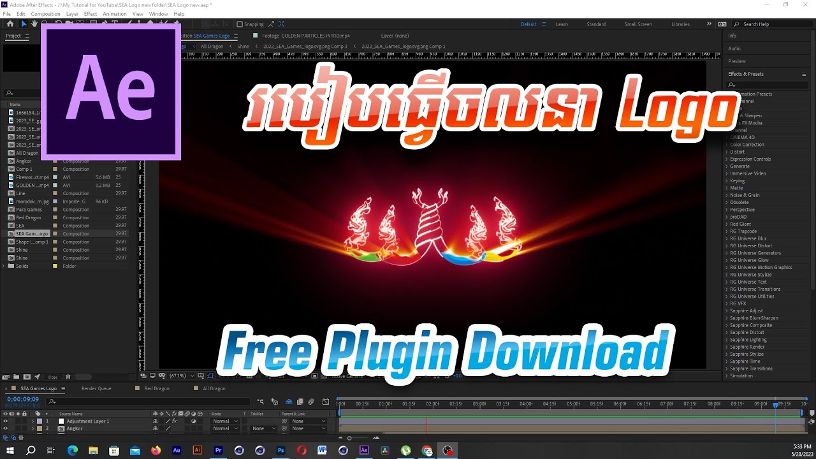This screenshot has width=816, height=459.
Task: Open Opera browser from the taskbar
Action: [x=302, y=450]
